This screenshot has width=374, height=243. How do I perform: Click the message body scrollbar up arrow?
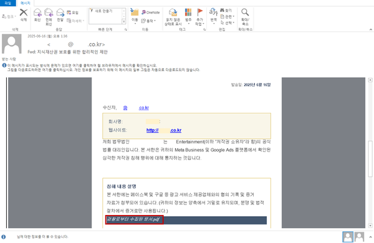(370, 80)
